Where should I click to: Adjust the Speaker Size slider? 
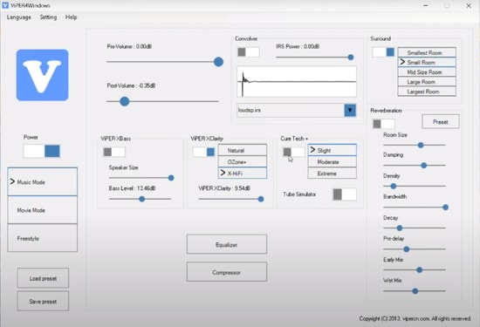pos(171,178)
